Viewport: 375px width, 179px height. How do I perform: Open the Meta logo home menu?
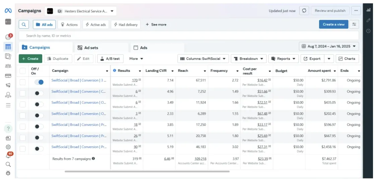pyautogui.click(x=8, y=11)
